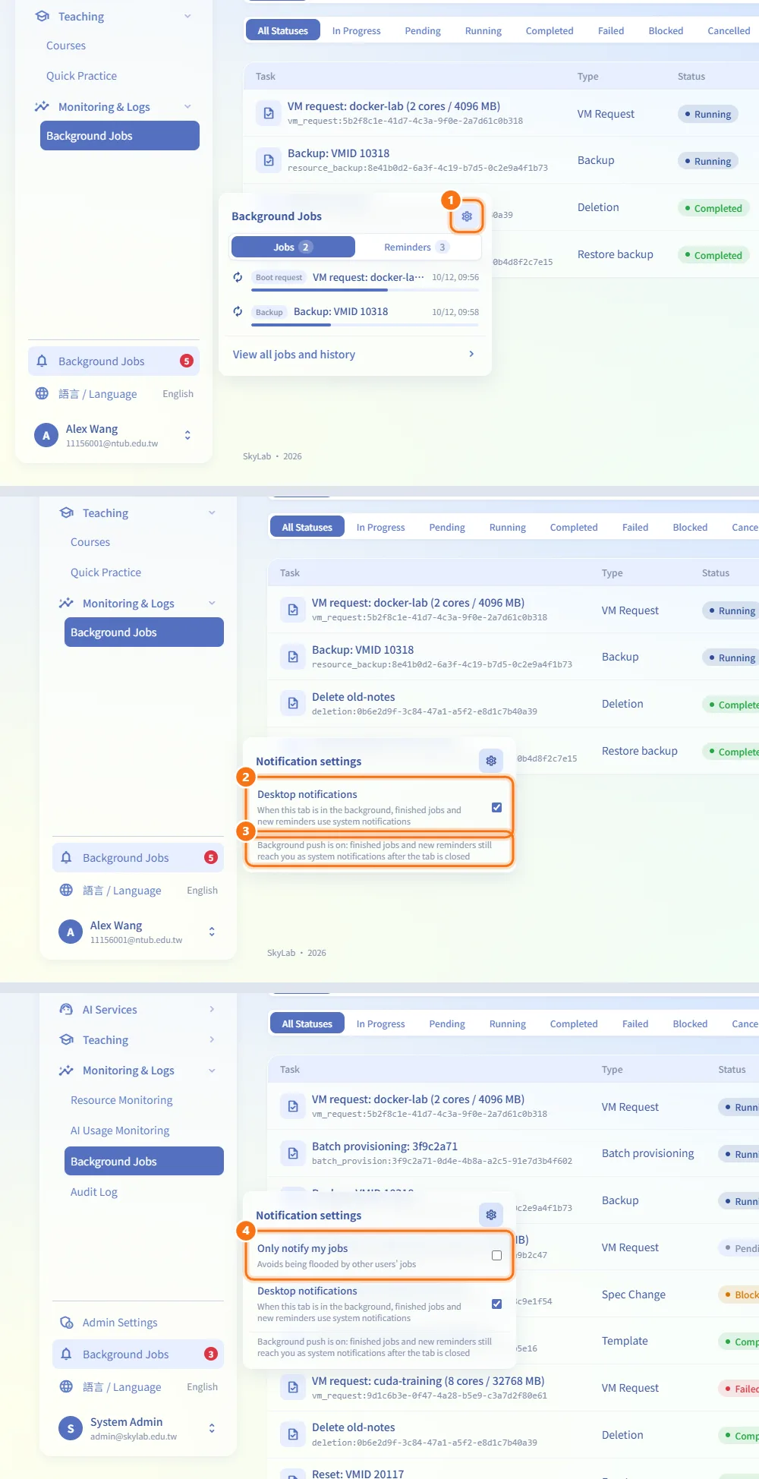Enable the Only notify my jobs checkbox
Screen dimensions: 759x1479
(x=496, y=1255)
